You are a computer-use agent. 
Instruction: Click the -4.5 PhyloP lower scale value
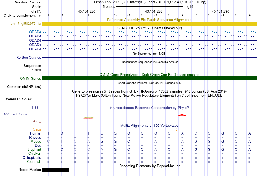click(35, 121)
